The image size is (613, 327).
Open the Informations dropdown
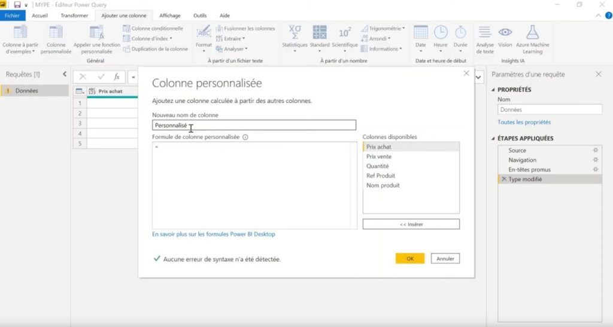(381, 49)
